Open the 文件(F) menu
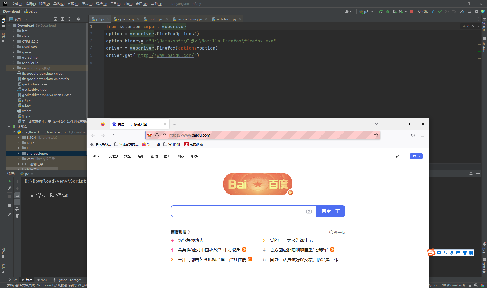 coord(17,4)
